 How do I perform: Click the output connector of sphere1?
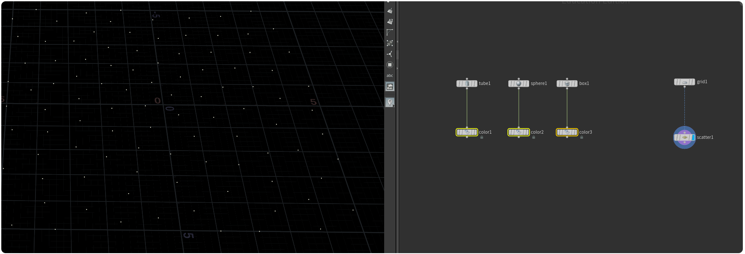click(519, 88)
